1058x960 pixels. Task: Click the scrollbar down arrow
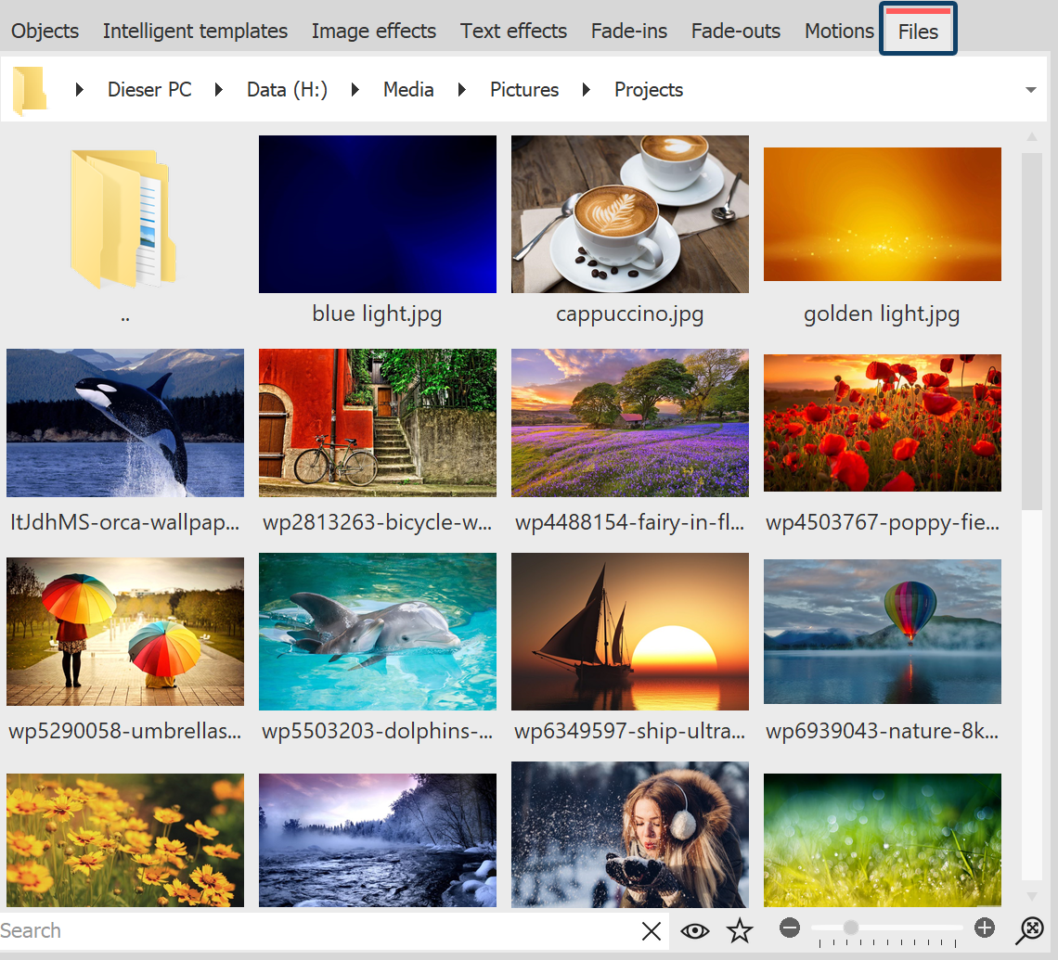[x=1032, y=897]
